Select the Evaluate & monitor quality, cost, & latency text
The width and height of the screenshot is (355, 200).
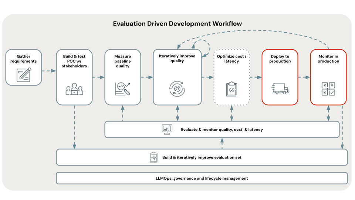click(222, 130)
